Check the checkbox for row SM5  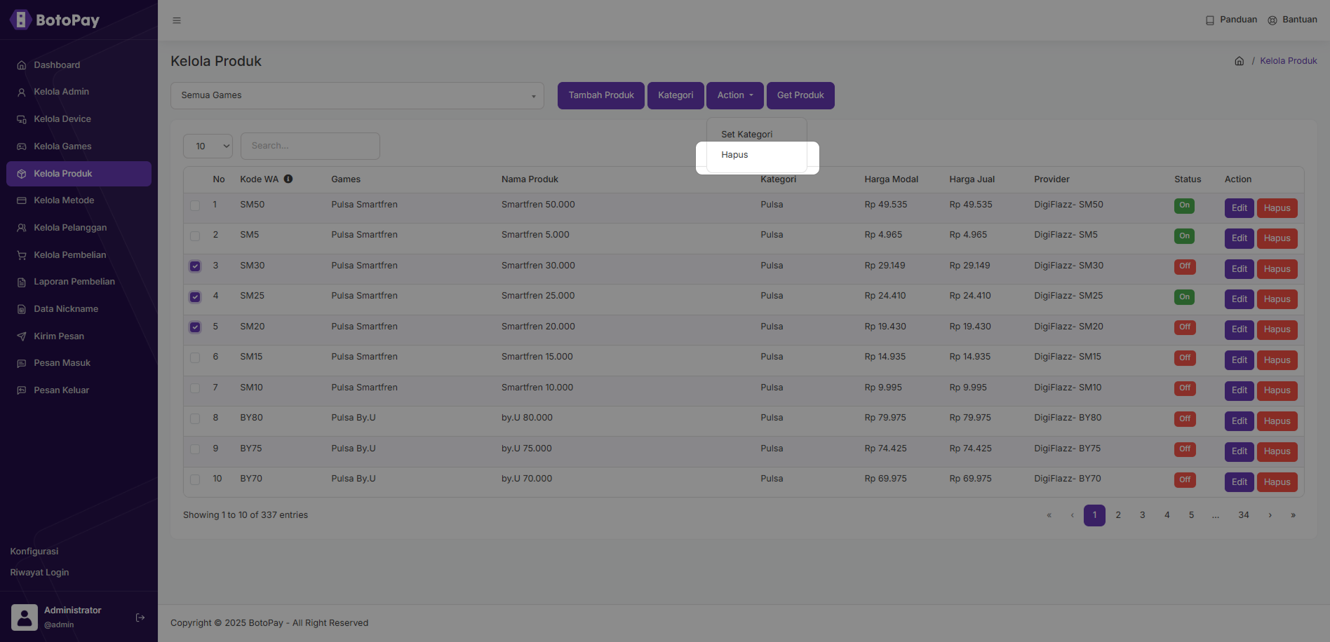pos(195,236)
